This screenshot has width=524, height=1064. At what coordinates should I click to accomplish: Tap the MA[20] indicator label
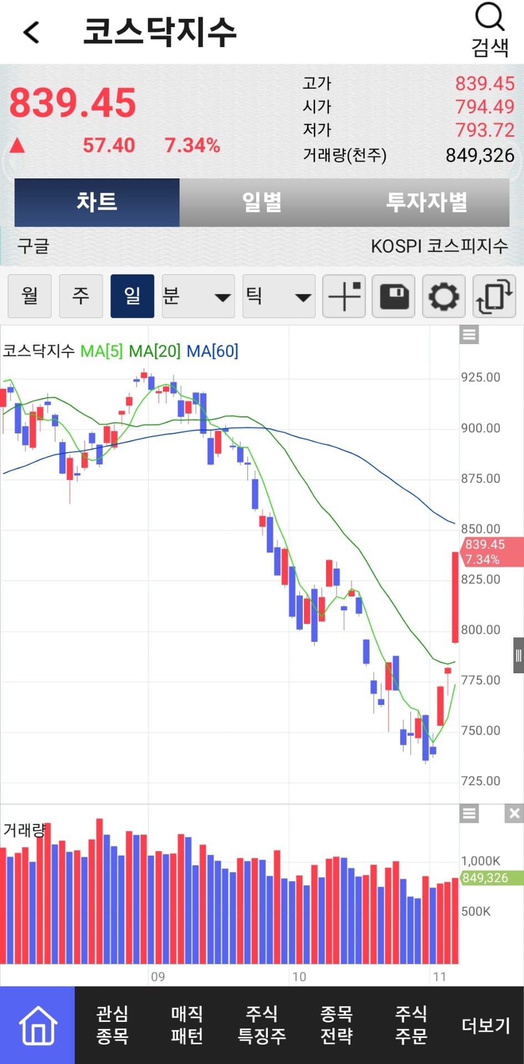(155, 351)
